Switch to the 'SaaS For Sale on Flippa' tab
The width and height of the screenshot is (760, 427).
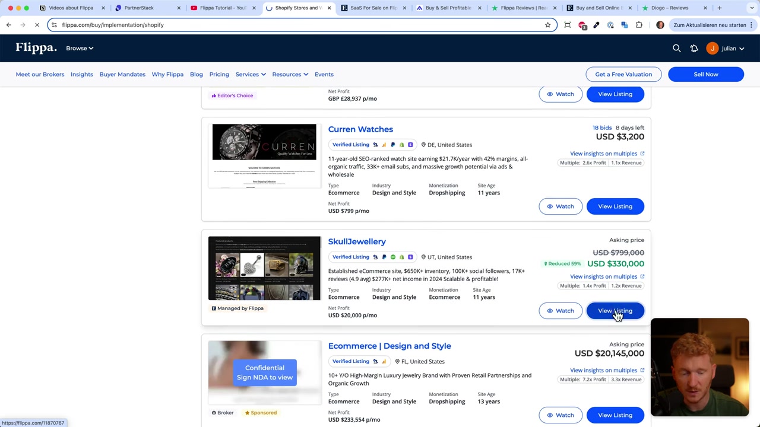pyautogui.click(x=373, y=8)
